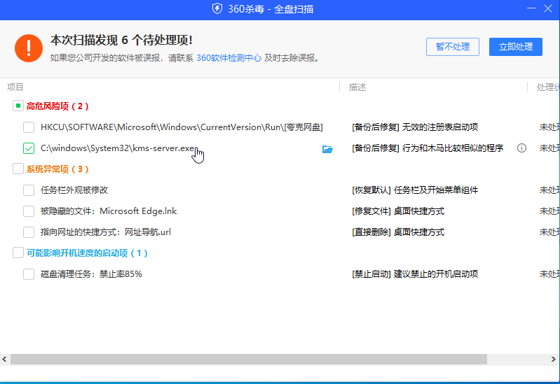This screenshot has width=560, height=384.
Task: Click description 行为和木马比较相似的程序
Action: tap(453, 148)
